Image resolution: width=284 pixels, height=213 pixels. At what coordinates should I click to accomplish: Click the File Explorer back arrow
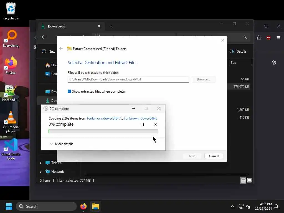(x=44, y=37)
